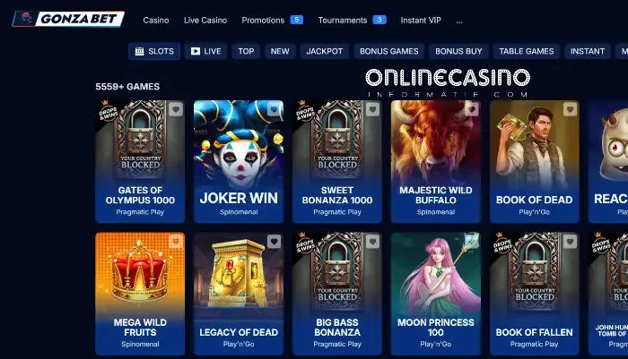This screenshot has width=628, height=359.
Task: Select the LIVE category filter
Action: (x=205, y=51)
